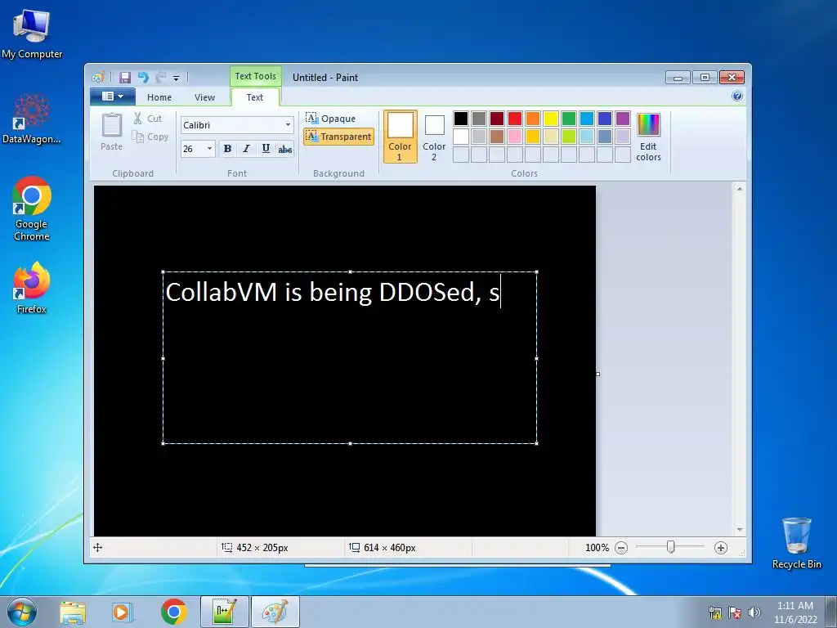This screenshot has width=837, height=628.
Task: Open Chrome from the taskbar
Action: click(x=173, y=612)
